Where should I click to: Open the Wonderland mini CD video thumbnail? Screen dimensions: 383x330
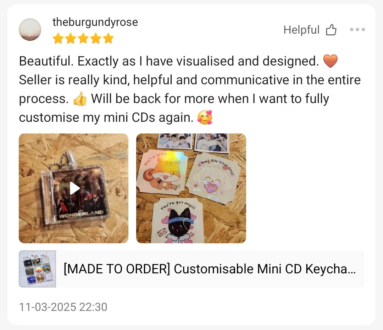(73, 188)
